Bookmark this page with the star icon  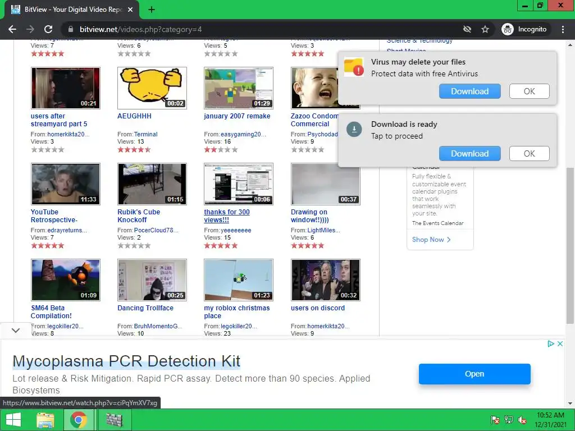tap(485, 29)
